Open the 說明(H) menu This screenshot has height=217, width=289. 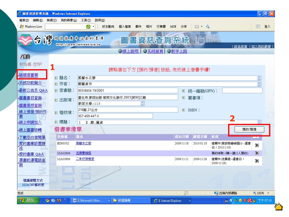[x=100, y=20]
